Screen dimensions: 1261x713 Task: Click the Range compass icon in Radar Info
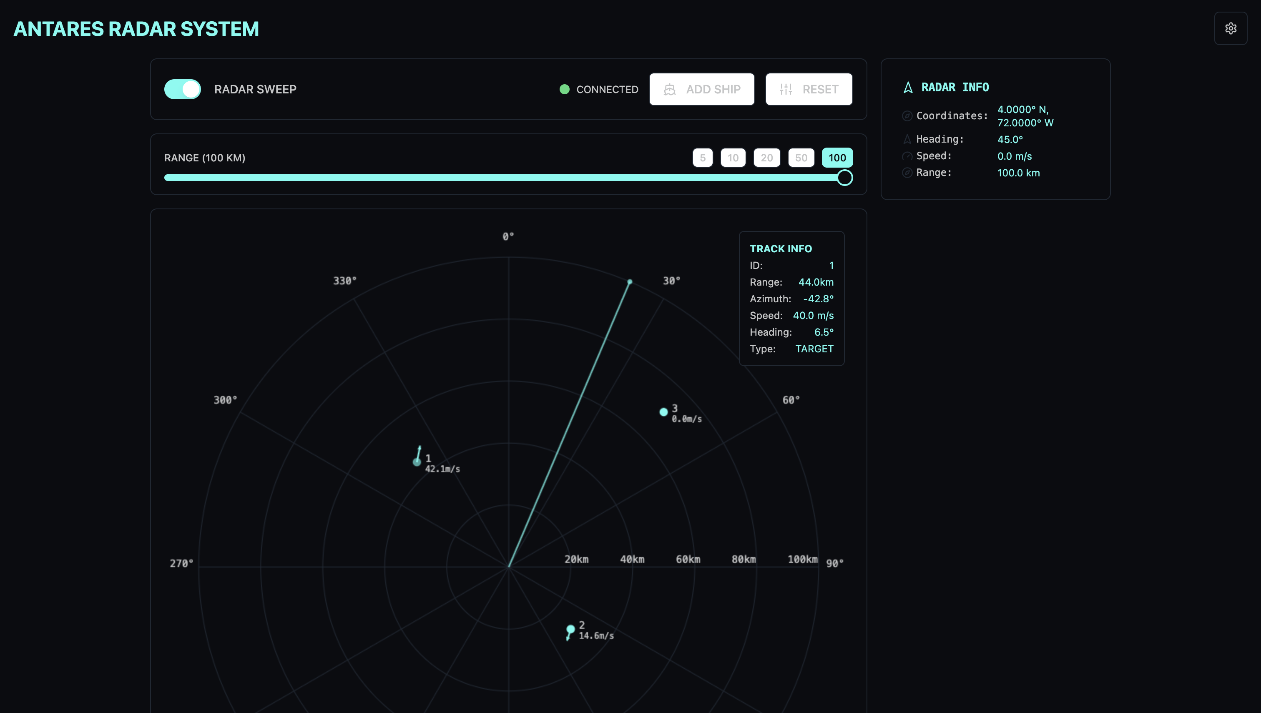coord(907,173)
